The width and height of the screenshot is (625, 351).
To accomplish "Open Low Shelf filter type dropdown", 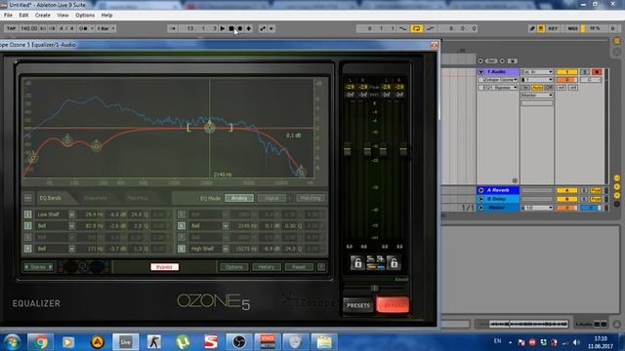I will click(x=71, y=214).
